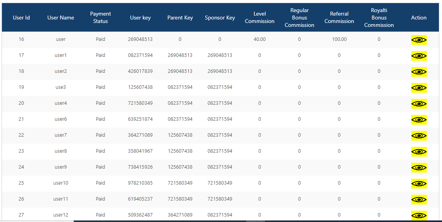Click the user key 269048513 in first row

[140, 39]
